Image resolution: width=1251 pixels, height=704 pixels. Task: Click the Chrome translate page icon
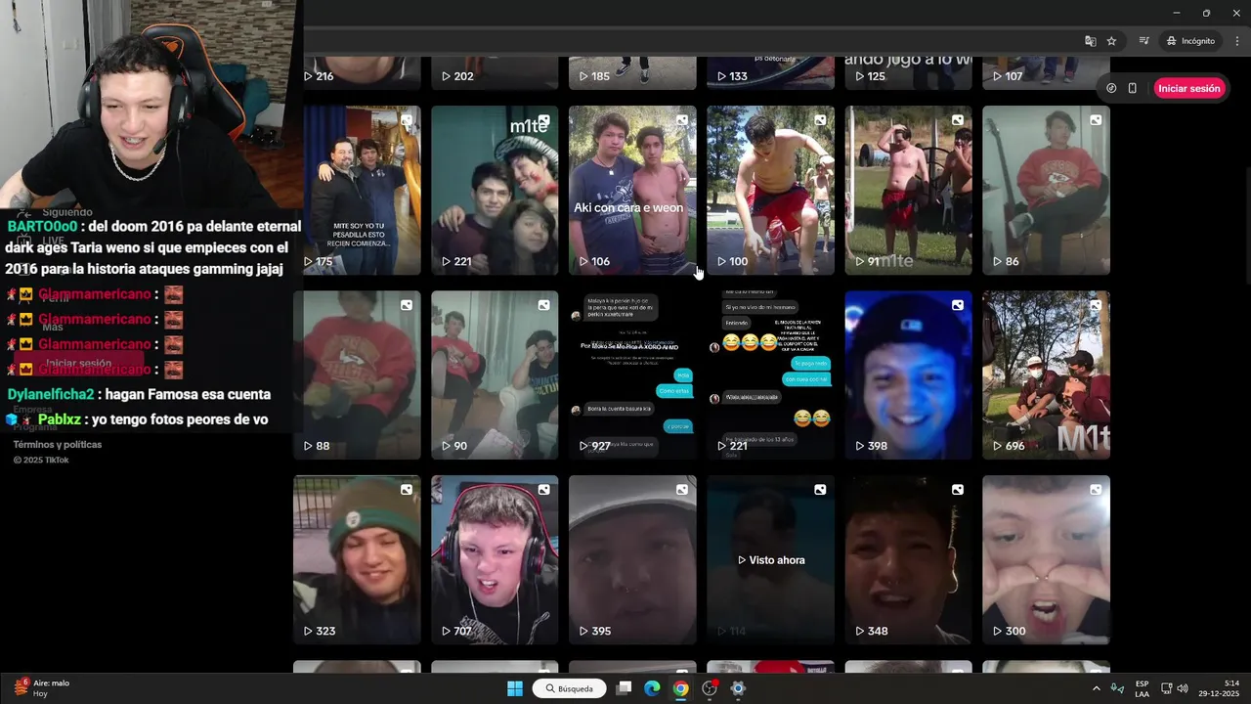(x=1090, y=41)
